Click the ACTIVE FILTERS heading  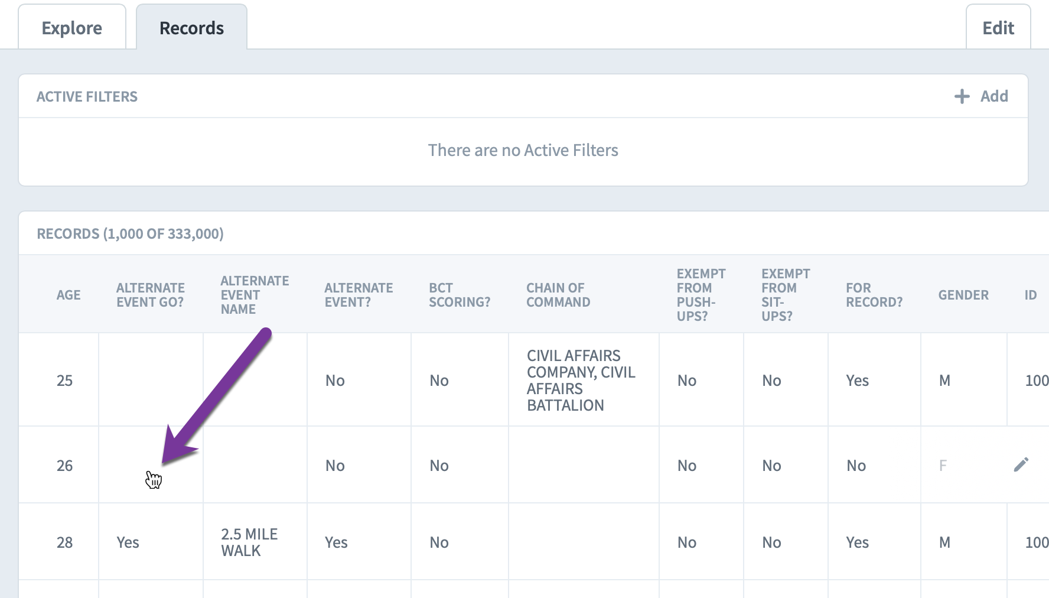click(87, 96)
